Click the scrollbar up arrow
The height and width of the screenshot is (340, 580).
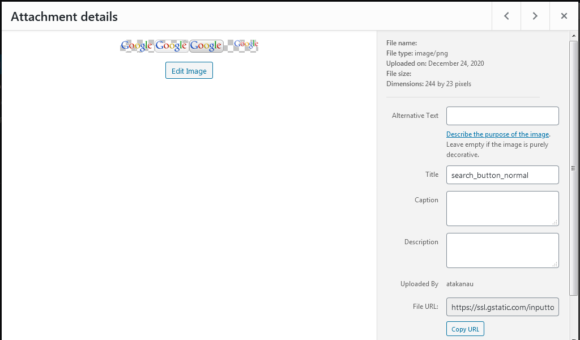pos(574,37)
